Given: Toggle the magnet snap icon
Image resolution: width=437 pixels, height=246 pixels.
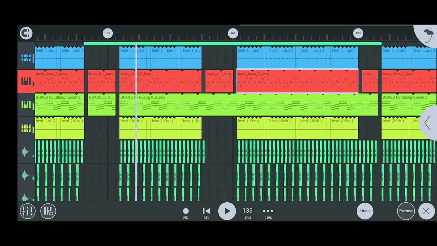Looking at the screenshot, I should (26, 33).
